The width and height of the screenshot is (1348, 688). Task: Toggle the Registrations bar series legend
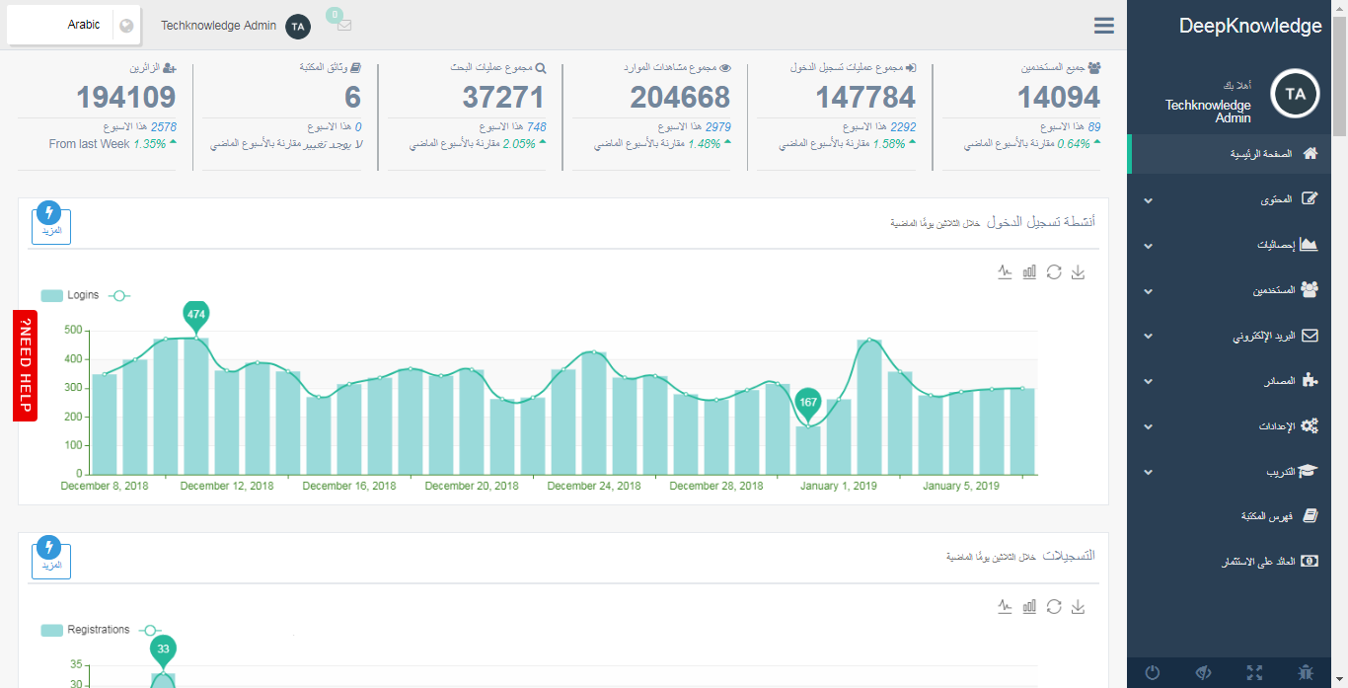pyautogui.click(x=85, y=630)
